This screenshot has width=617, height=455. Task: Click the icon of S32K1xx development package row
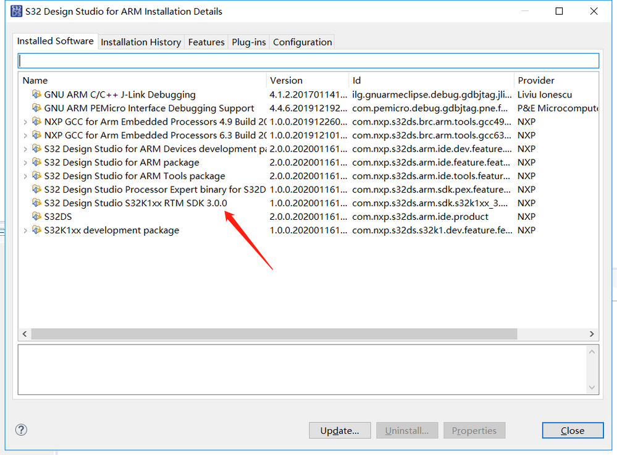(36, 230)
